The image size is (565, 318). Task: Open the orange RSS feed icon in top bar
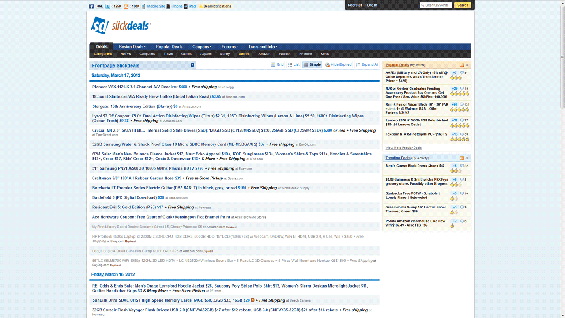[126, 6]
